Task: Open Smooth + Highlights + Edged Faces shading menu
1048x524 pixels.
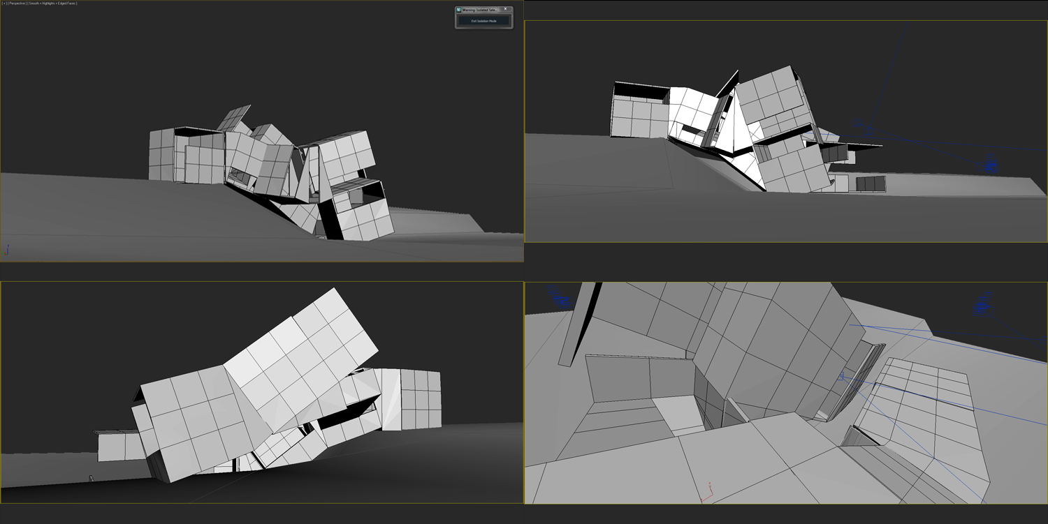Action: click(x=53, y=3)
